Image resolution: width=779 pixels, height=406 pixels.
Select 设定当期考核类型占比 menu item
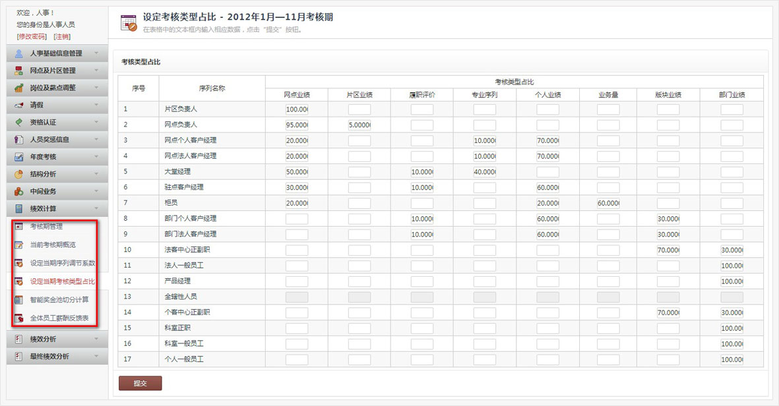click(x=63, y=281)
